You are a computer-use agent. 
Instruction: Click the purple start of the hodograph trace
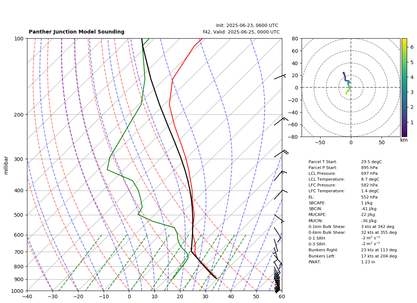tap(343, 73)
